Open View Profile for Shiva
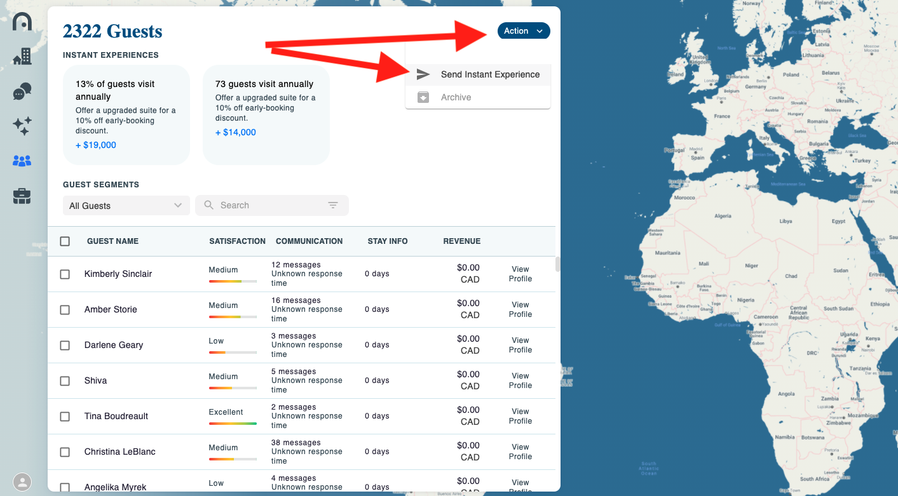The image size is (898, 496). [x=520, y=380]
